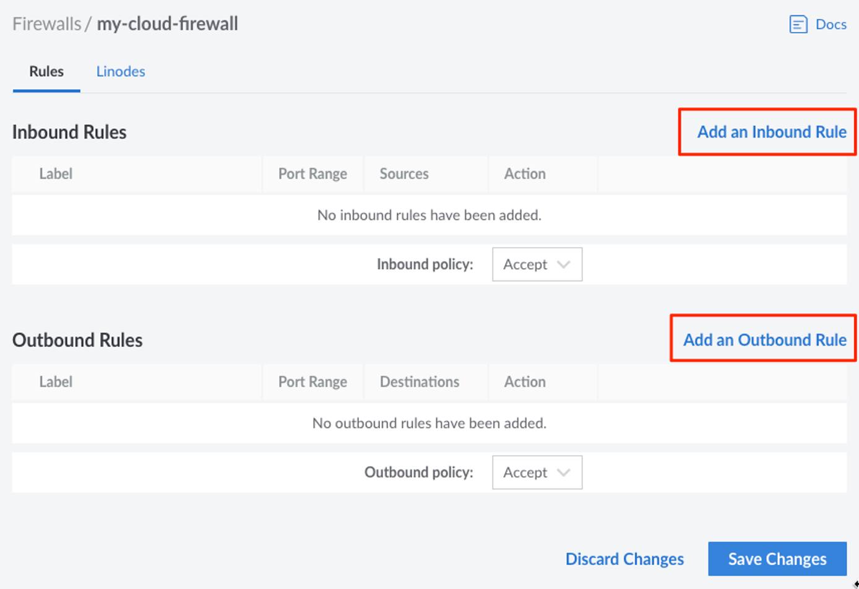Click the Sources column header
The width and height of the screenshot is (859, 589).
tap(404, 174)
